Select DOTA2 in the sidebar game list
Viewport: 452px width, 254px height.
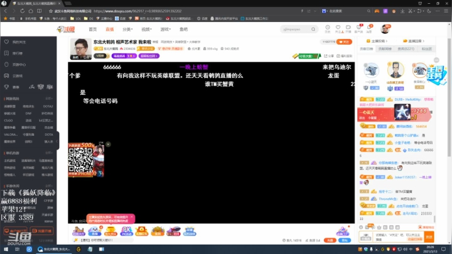(x=48, y=106)
